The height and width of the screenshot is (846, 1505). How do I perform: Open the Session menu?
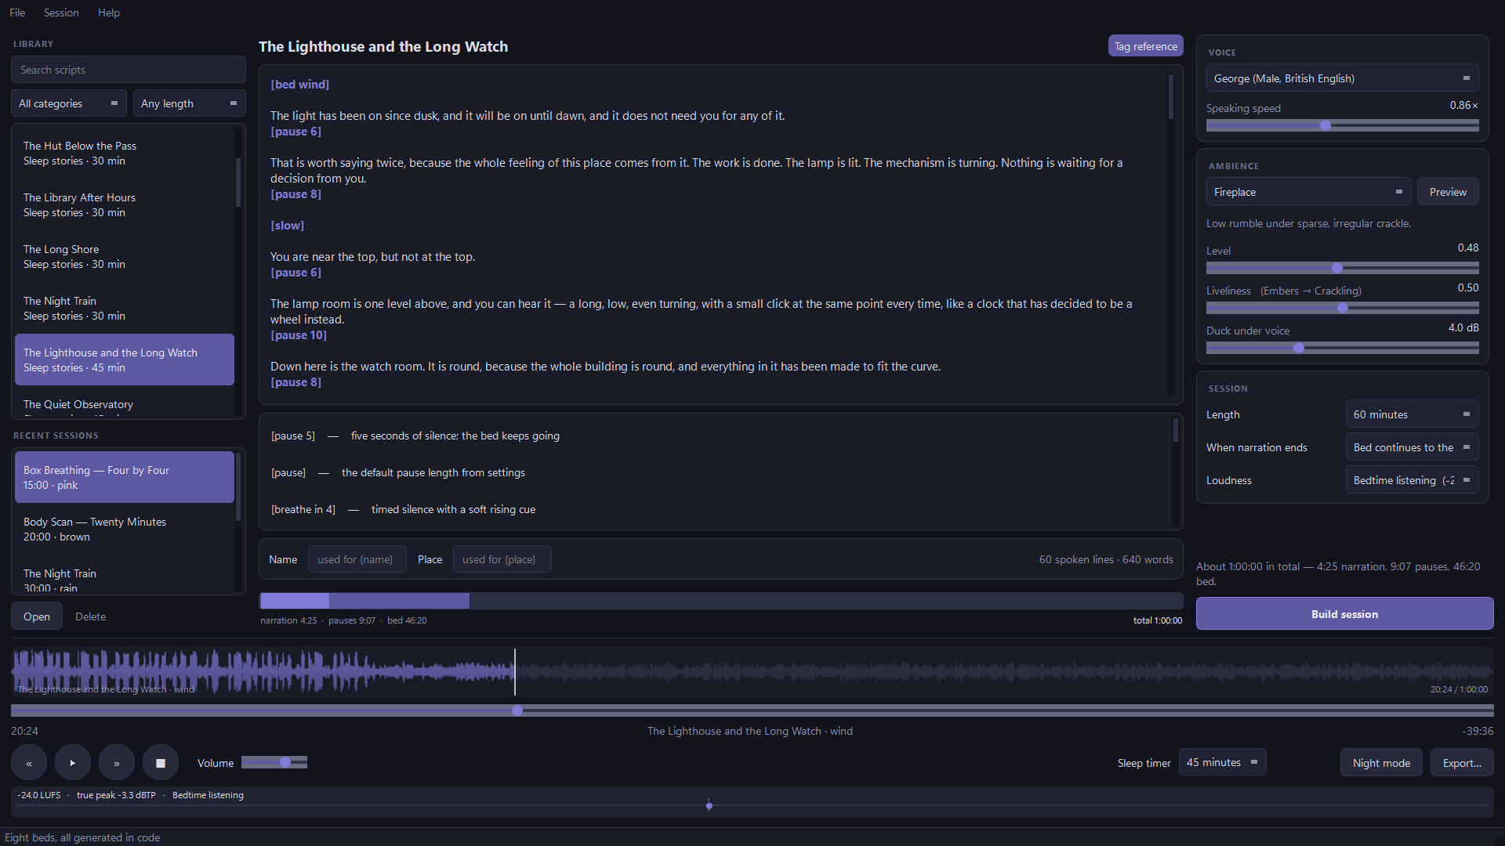click(x=61, y=13)
